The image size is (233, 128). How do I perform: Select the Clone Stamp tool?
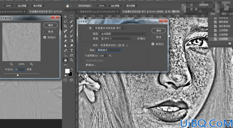(x=65, y=36)
